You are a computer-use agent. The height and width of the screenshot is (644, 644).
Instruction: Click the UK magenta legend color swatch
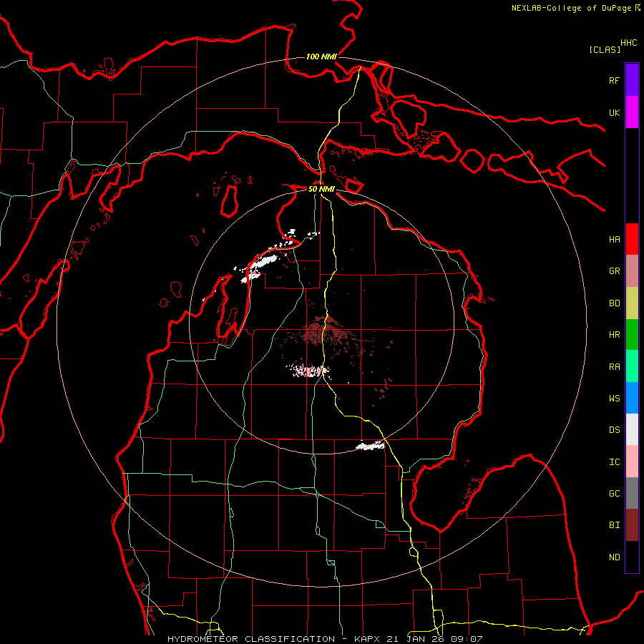[x=632, y=112]
